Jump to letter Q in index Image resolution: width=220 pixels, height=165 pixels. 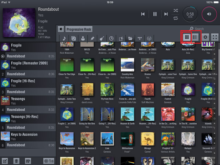[214, 119]
